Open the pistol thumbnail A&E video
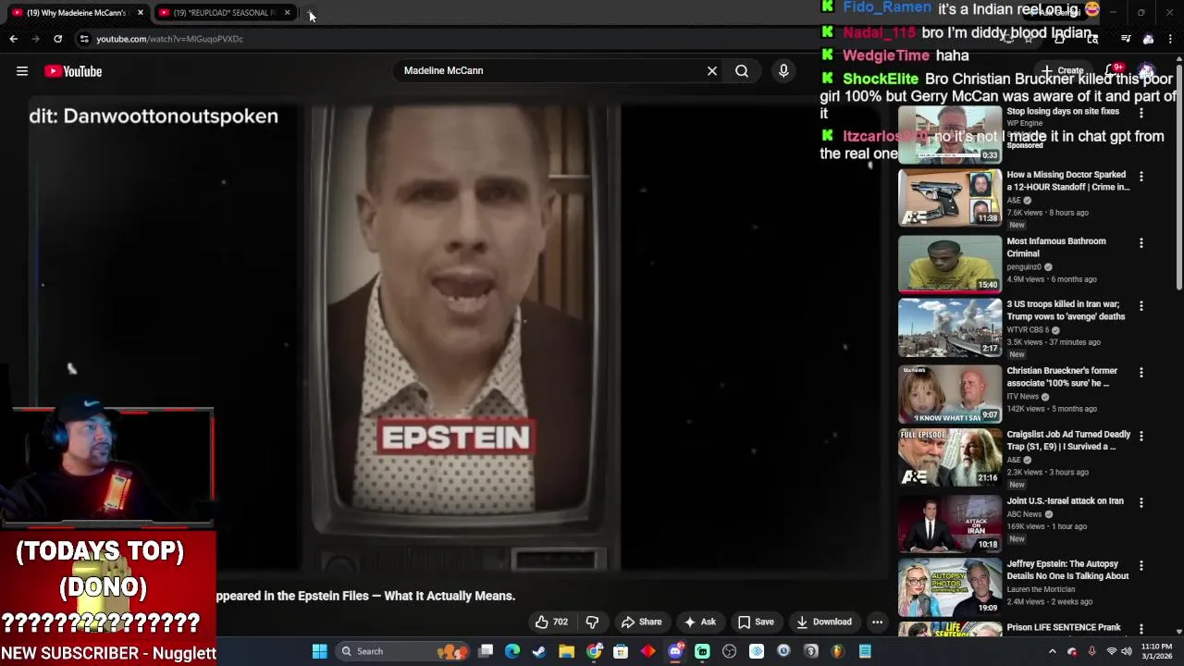Viewport: 1184px width, 666px height. [x=949, y=198]
